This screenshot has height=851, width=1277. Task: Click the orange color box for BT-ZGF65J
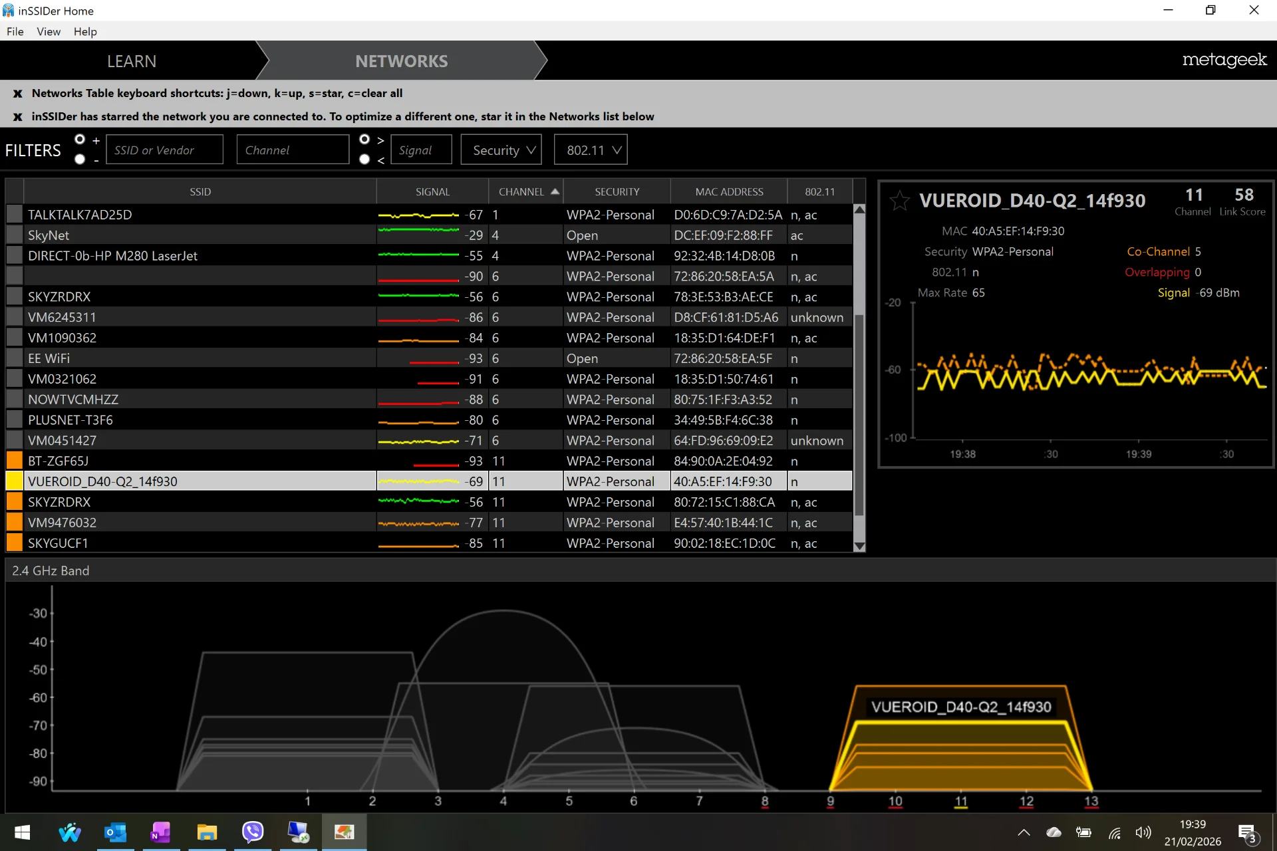(14, 461)
